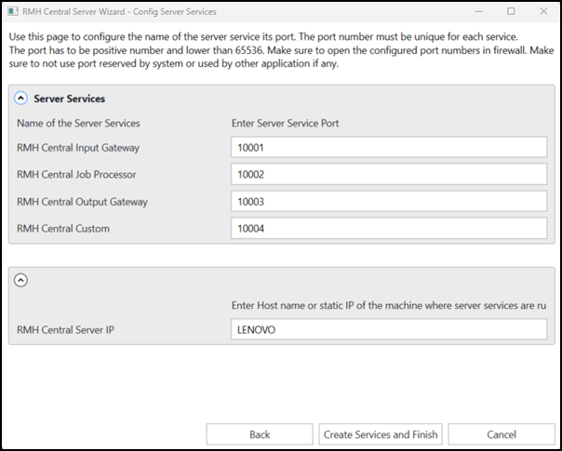Edit the RMH Central Output Gateway port field
The width and height of the screenshot is (562, 451).
389,201
